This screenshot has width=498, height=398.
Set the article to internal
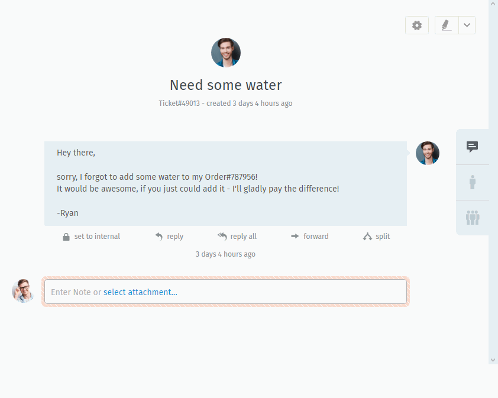[x=91, y=237]
